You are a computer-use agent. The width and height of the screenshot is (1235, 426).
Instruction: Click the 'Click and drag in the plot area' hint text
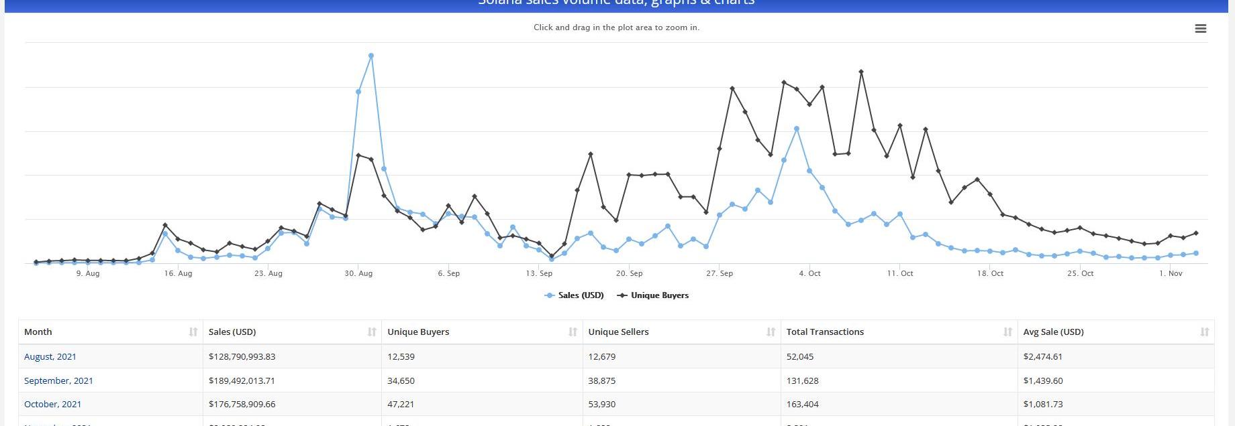point(616,27)
